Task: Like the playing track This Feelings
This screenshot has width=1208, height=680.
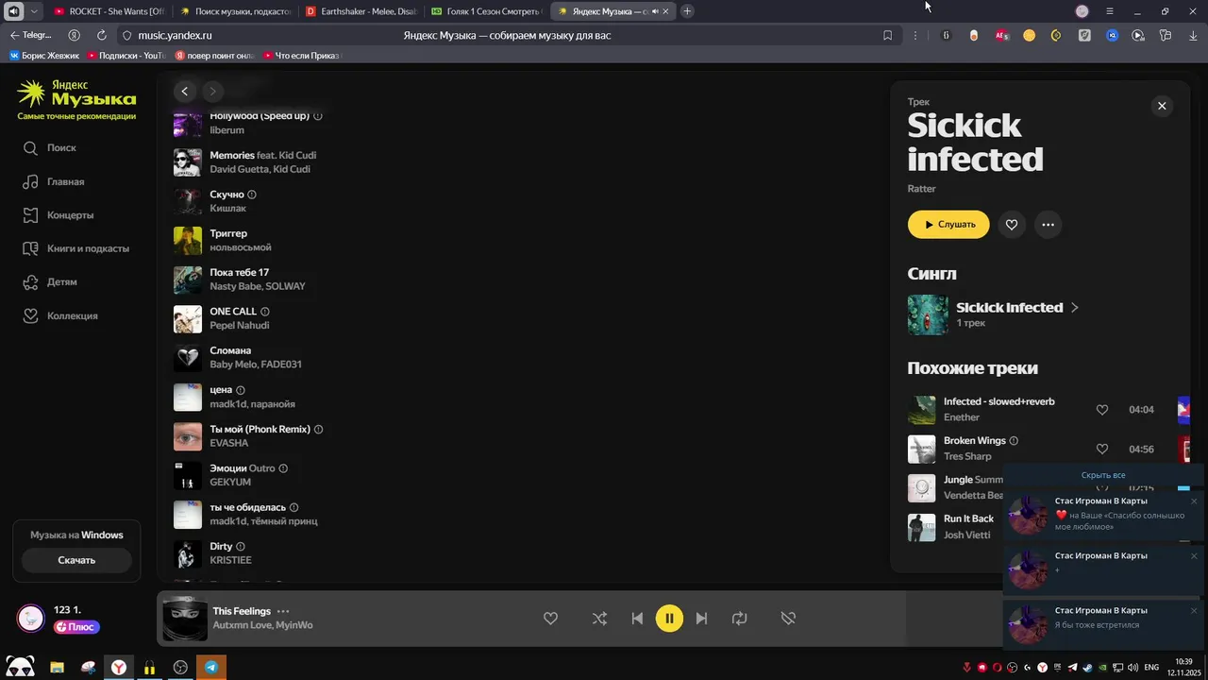Action: (x=550, y=619)
